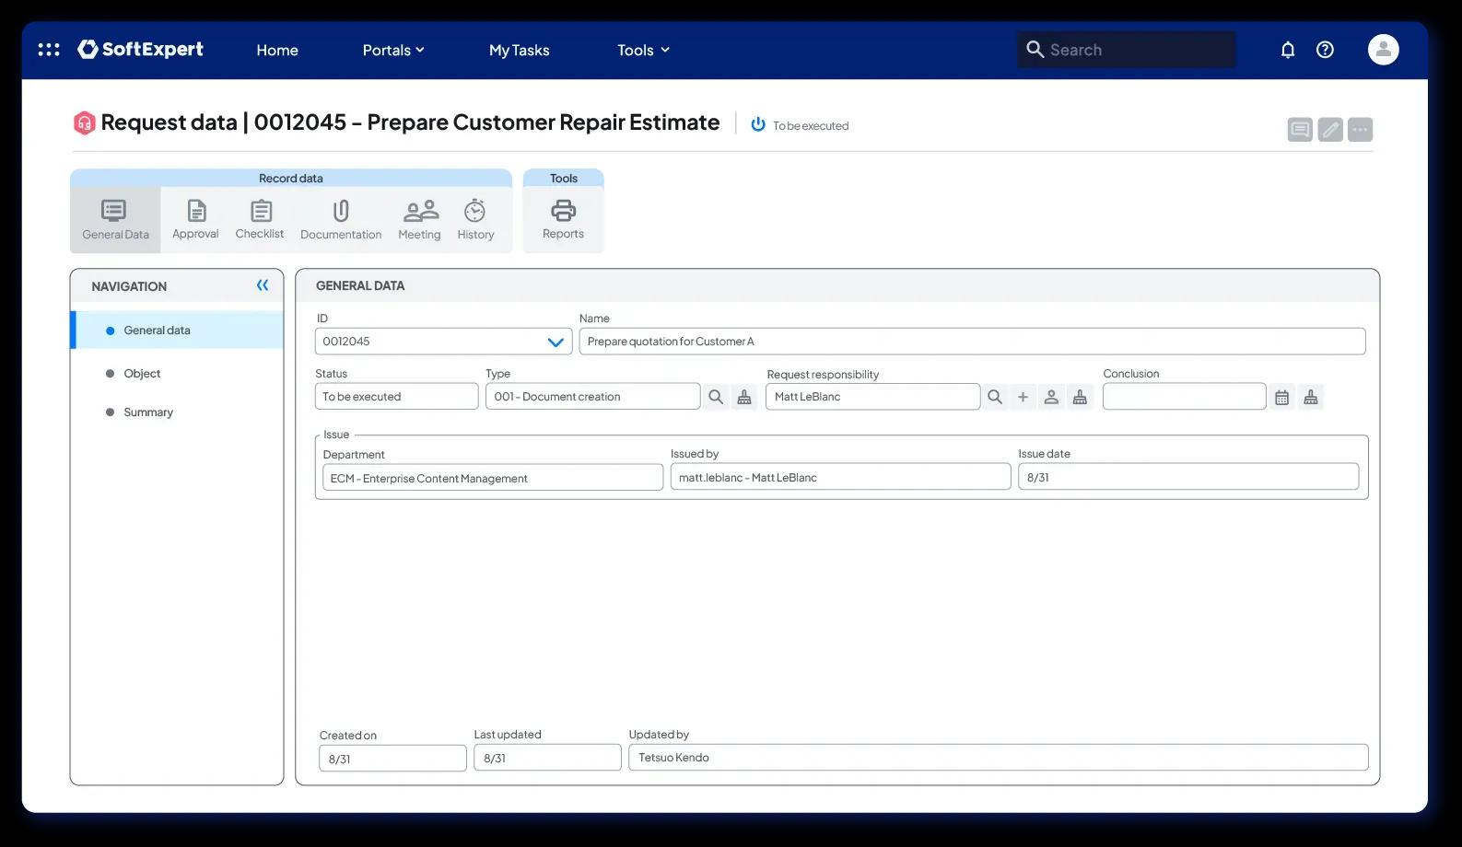Click the Issued by field

click(840, 477)
